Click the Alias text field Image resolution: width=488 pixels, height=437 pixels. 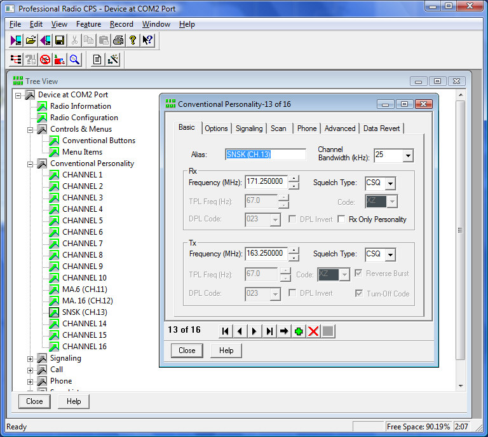(266, 155)
